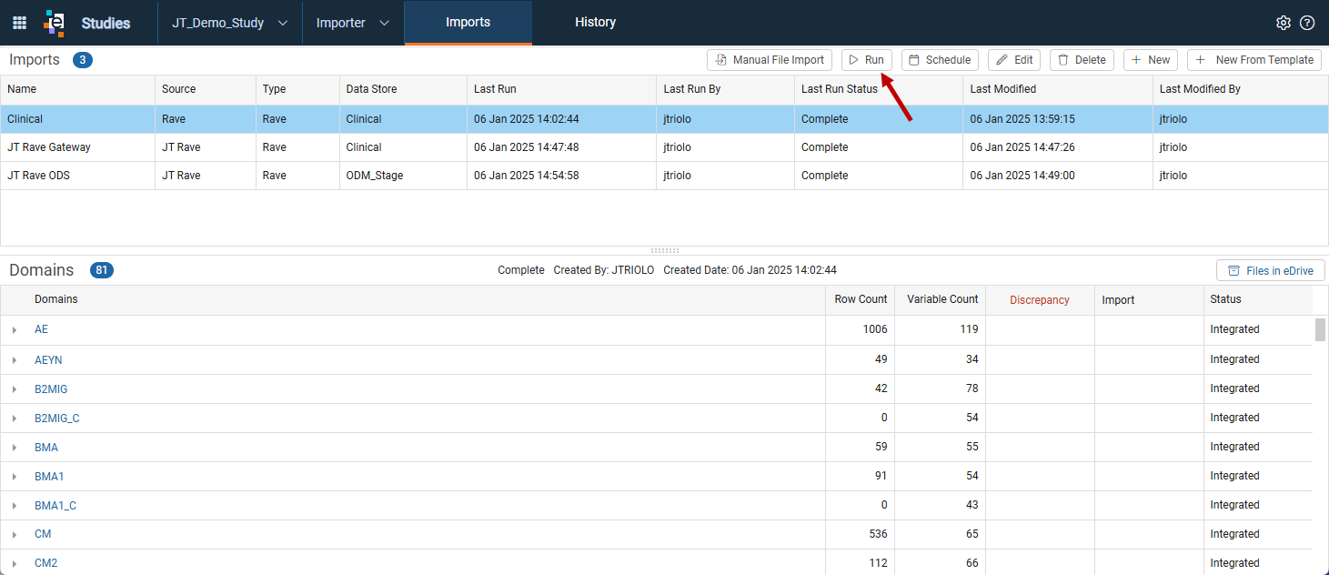Click the Imports count badge 3
1329x575 pixels.
pyautogui.click(x=83, y=60)
